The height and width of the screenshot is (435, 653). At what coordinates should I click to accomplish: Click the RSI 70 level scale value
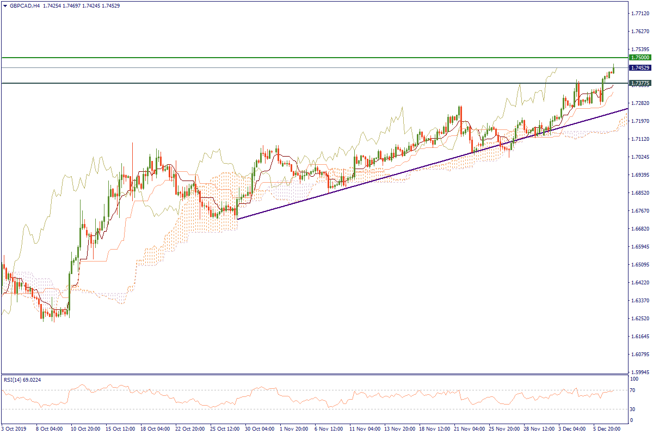tap(633, 390)
